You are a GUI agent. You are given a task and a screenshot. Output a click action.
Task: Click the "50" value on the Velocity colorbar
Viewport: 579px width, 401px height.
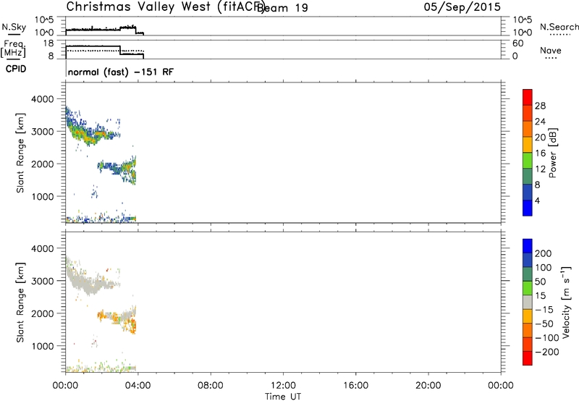(x=540, y=282)
